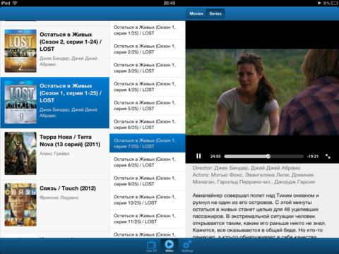Click the plot description paragraph
Image resolution: width=339 pixels, height=254 pixels.
[259, 216]
